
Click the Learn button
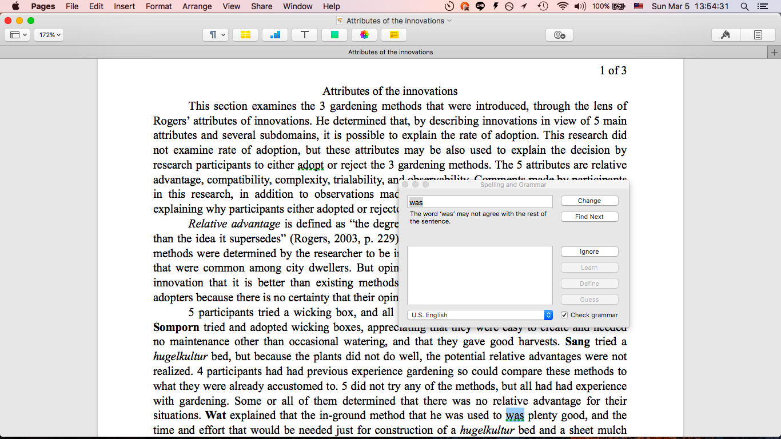[589, 268]
